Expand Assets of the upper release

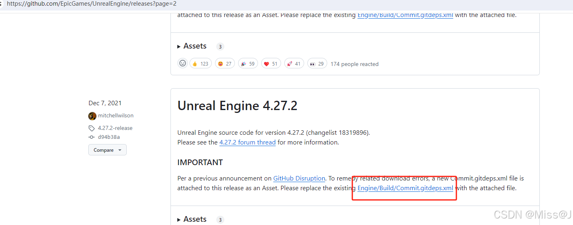tap(192, 46)
